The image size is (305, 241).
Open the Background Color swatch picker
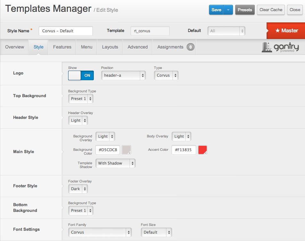click(126, 150)
